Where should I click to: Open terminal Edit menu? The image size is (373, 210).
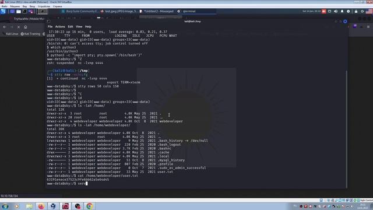coord(70,27)
